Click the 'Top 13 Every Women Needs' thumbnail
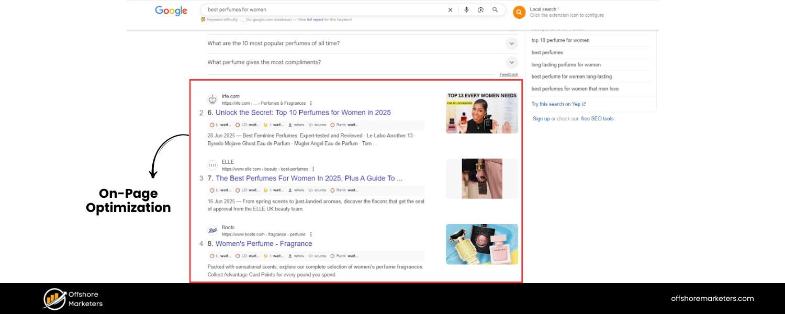The image size is (785, 314). click(481, 112)
